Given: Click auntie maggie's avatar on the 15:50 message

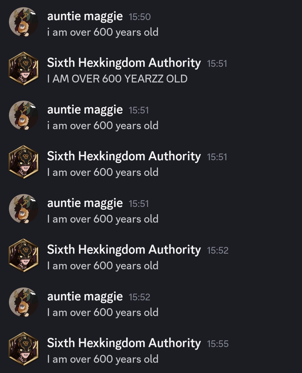Looking at the screenshot, I should point(23,22).
